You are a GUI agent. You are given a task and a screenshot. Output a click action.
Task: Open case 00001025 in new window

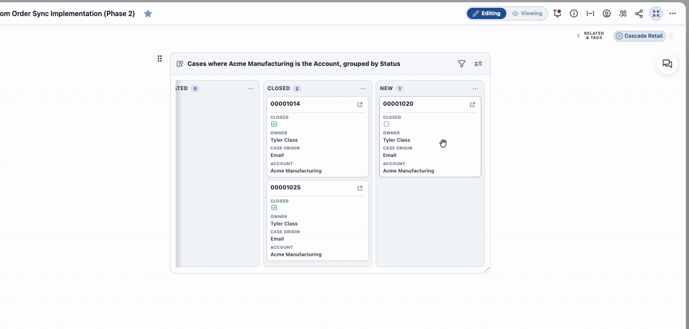tap(360, 188)
